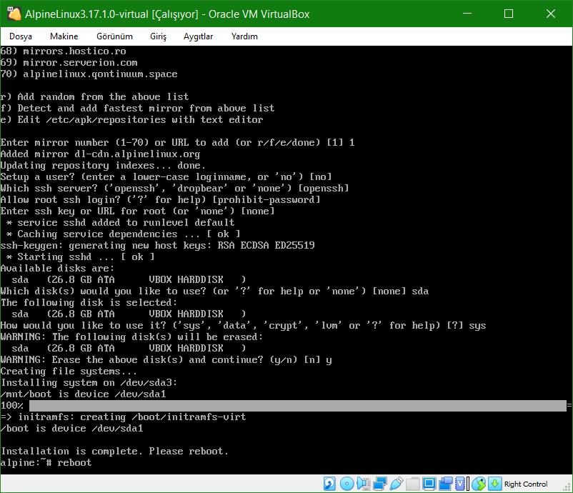The height and width of the screenshot is (493, 573).
Task: Click the display settings status icon
Action: [x=429, y=484]
